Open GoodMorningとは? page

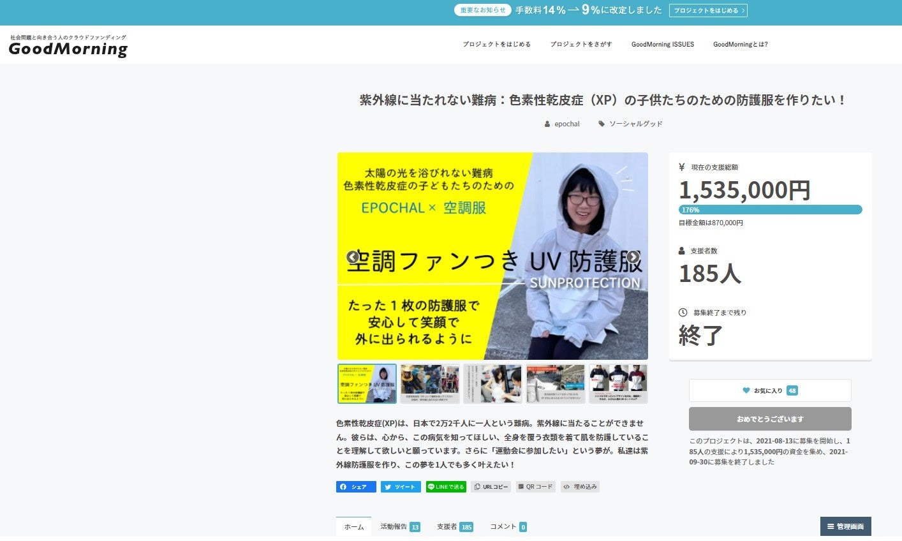pos(741,45)
